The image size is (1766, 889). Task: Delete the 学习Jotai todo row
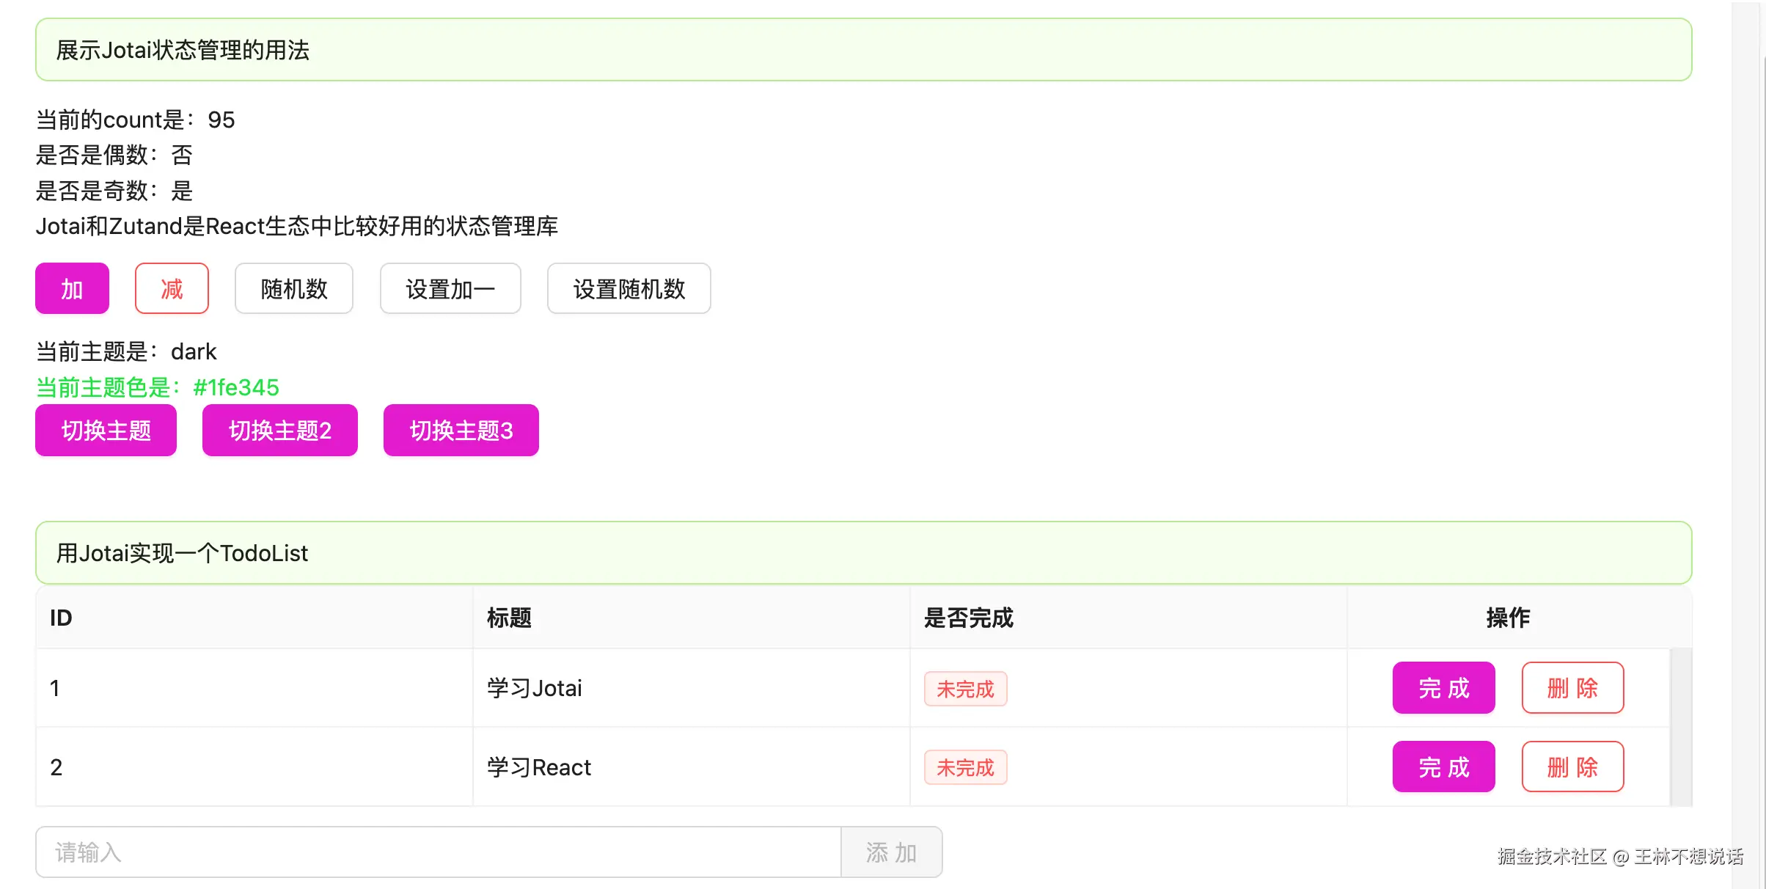click(1572, 688)
